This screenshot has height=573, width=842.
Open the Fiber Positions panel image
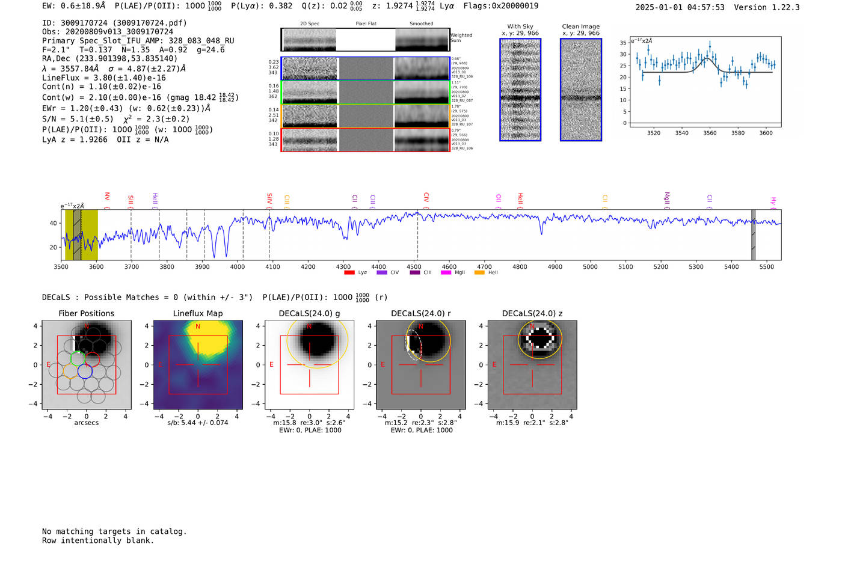[87, 365]
